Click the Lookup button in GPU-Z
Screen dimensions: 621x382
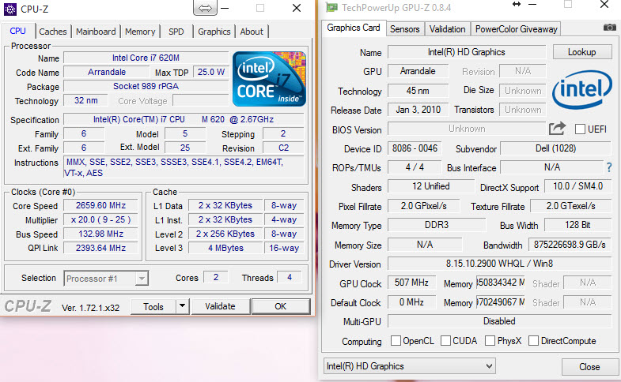coord(581,52)
